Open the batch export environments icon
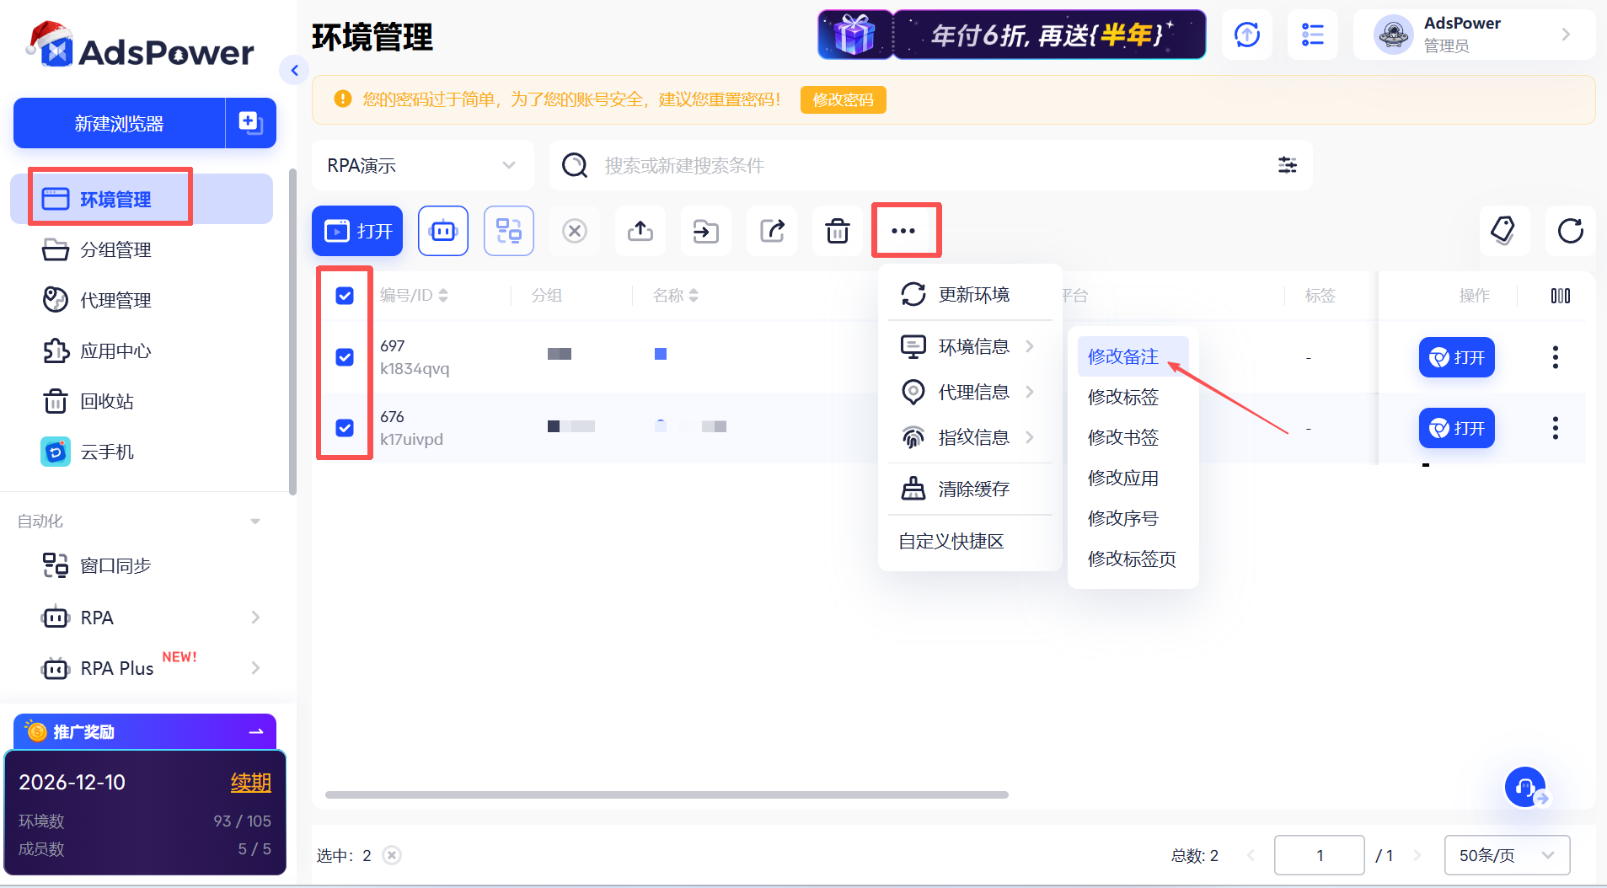The image size is (1607, 888). (640, 230)
